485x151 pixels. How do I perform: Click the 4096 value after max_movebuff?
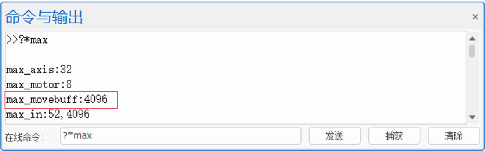96,100
